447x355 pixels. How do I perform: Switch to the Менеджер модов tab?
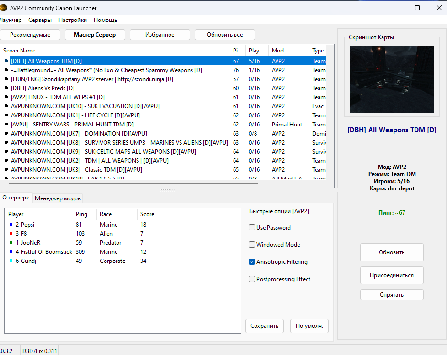[58, 198]
